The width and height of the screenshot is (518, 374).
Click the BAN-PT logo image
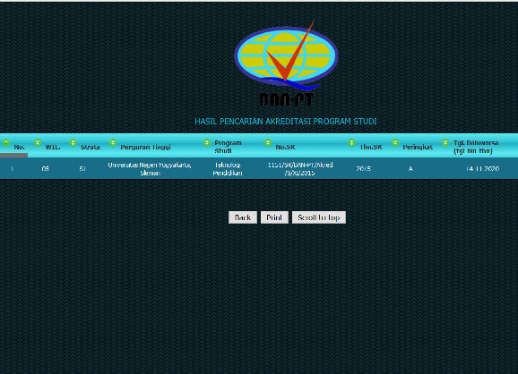click(286, 64)
